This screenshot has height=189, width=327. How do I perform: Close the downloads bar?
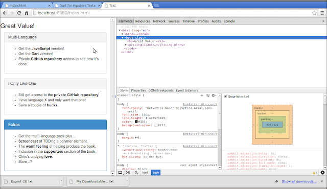pyautogui.click(x=322, y=181)
